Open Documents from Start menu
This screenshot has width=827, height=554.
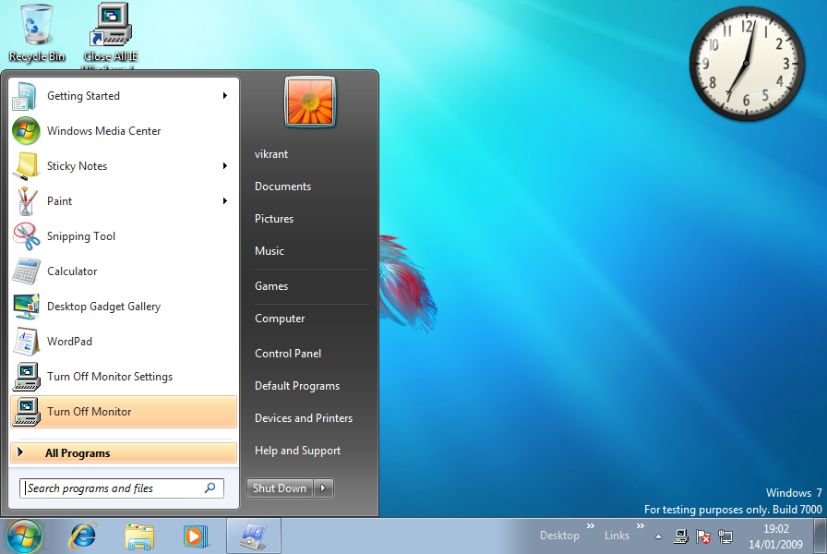[282, 187]
